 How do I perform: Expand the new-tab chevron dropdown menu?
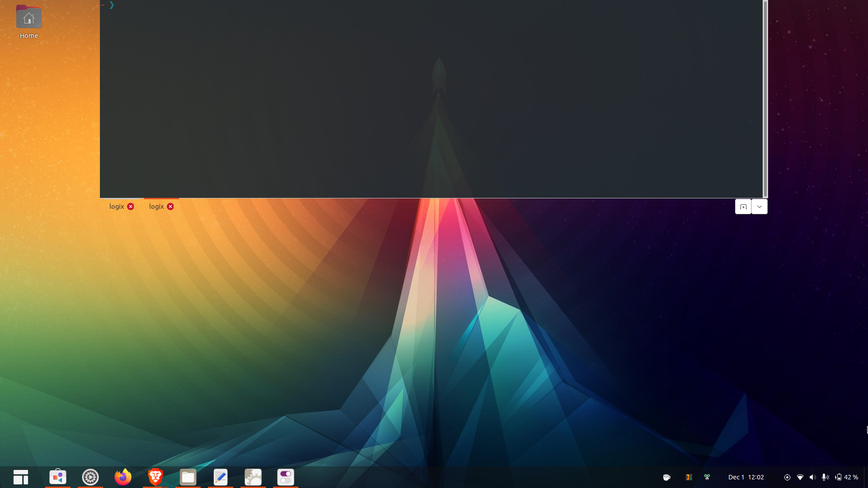(x=759, y=206)
